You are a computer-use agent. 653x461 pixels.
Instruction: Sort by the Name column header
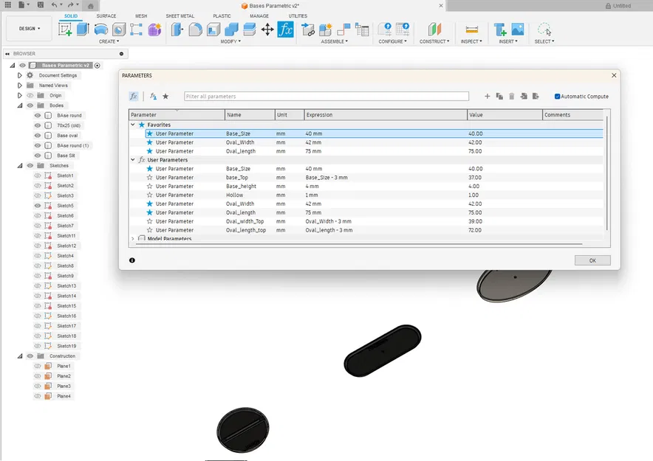pos(250,115)
